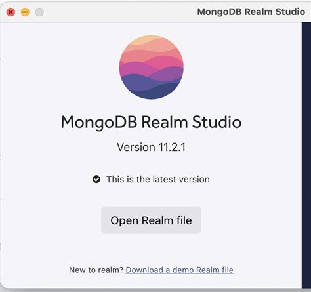The image size is (311, 292).
Task: Click the Open Realm file button
Action: pyautogui.click(x=151, y=220)
